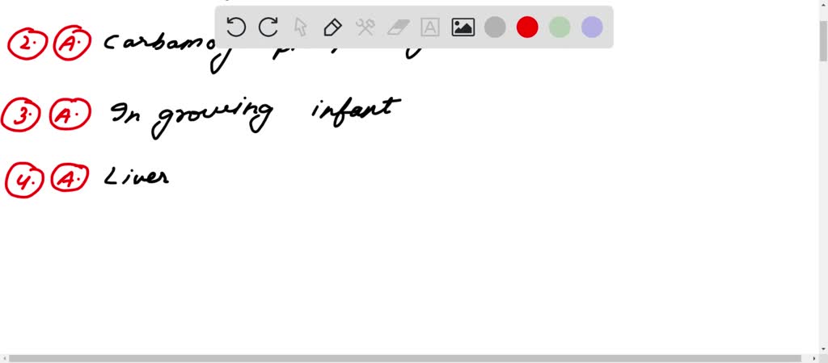Image resolution: width=828 pixels, height=363 pixels.
Task: Insert a picture using the image icon
Action: [463, 27]
